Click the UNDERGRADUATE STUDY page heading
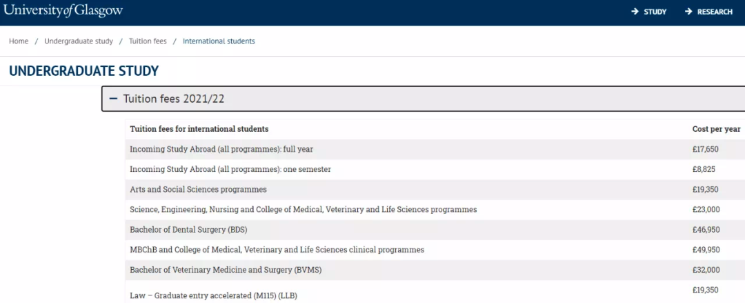Screen dimensions: 745x303 pyautogui.click(x=84, y=70)
